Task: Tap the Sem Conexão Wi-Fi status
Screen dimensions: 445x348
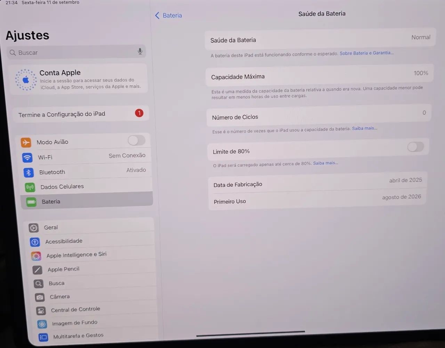Action: [x=127, y=155]
